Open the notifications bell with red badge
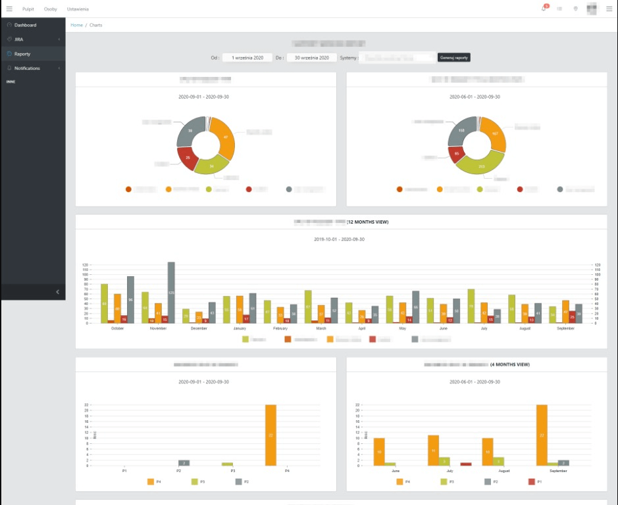Image resolution: width=618 pixels, height=505 pixels. pos(544,9)
